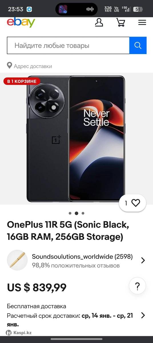The height and width of the screenshot is (343, 153).
Task: Open the user account icon
Action: 99,22
